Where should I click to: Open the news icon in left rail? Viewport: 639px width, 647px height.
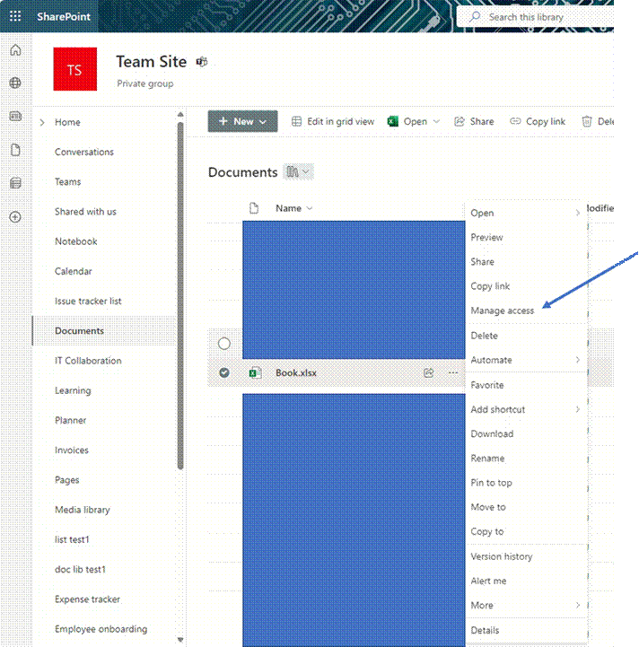[x=15, y=117]
